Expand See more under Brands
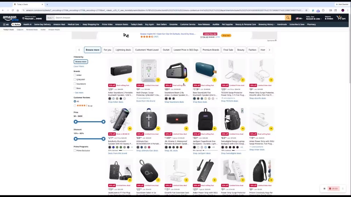This screenshot has width=351, height=197. point(78,92)
